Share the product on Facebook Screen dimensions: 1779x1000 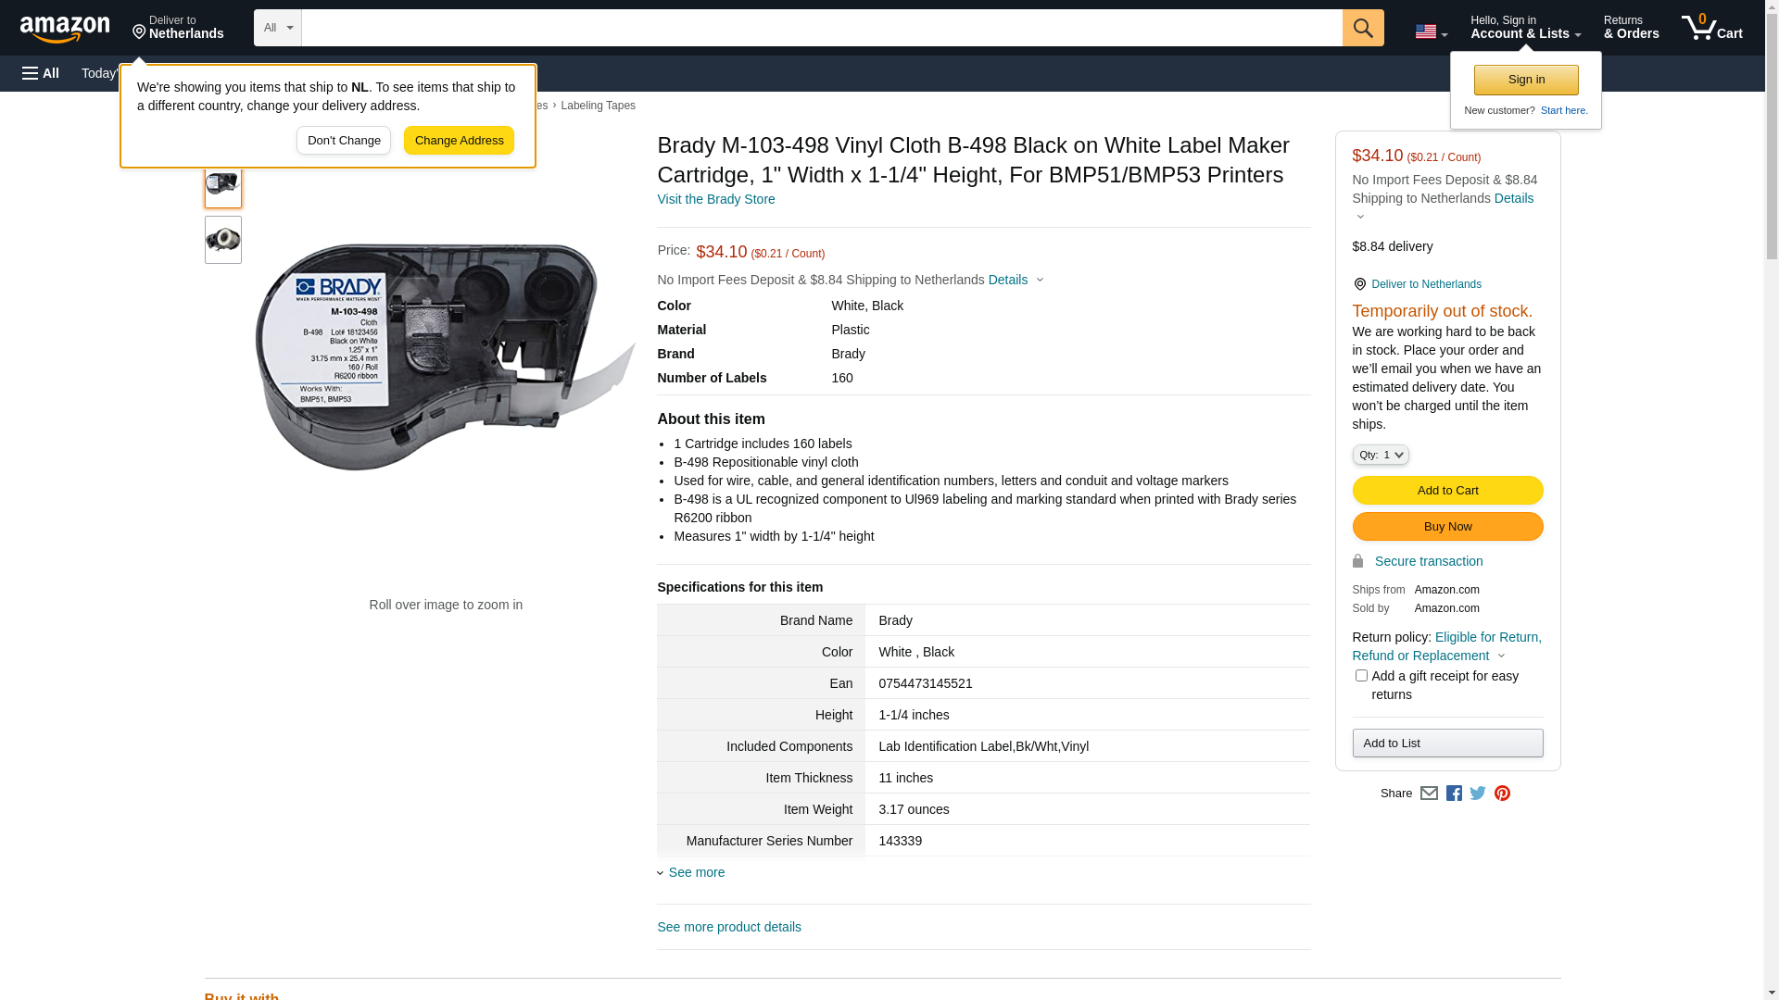pos(1454,794)
